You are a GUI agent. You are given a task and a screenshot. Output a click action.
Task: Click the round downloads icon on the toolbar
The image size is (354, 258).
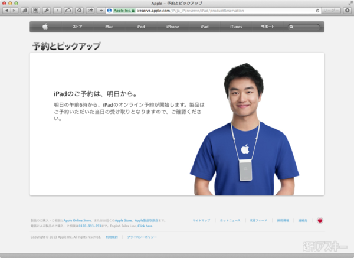(348, 11)
